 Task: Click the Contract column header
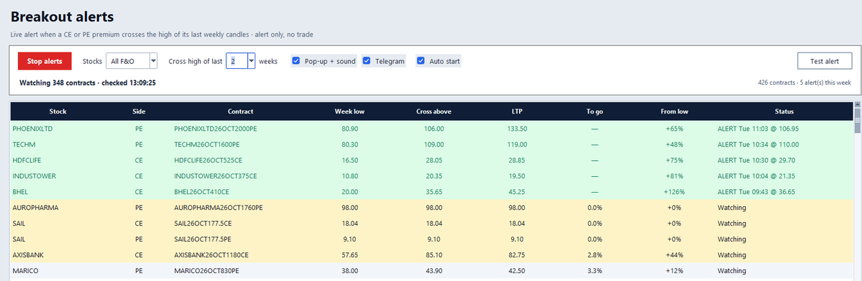pyautogui.click(x=240, y=111)
